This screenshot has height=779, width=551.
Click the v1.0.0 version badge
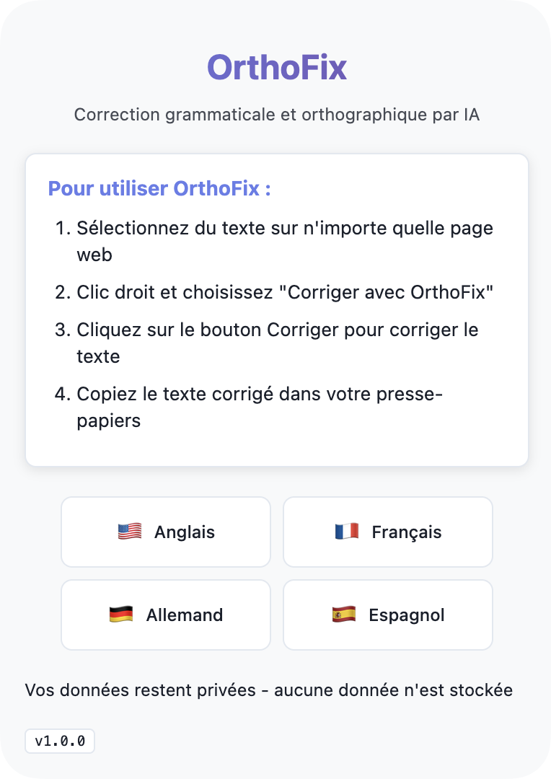click(60, 741)
